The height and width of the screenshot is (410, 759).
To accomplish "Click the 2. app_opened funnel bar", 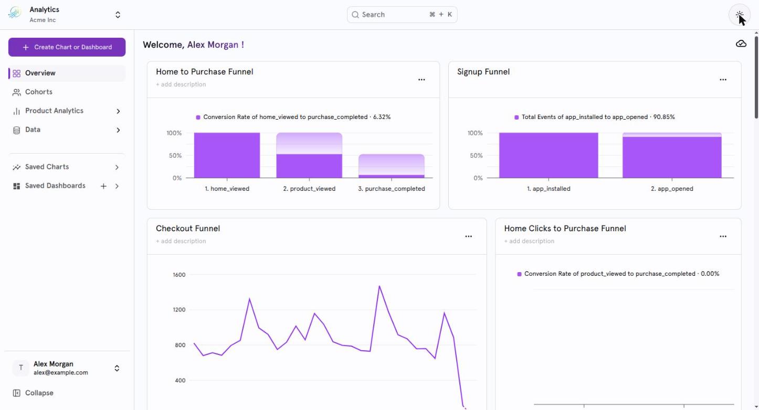I will (672, 155).
